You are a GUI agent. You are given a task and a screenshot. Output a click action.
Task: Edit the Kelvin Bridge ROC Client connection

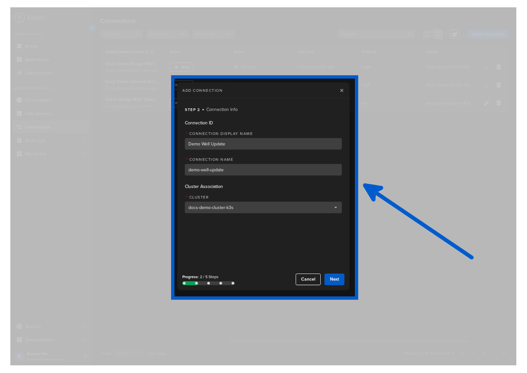point(486,103)
